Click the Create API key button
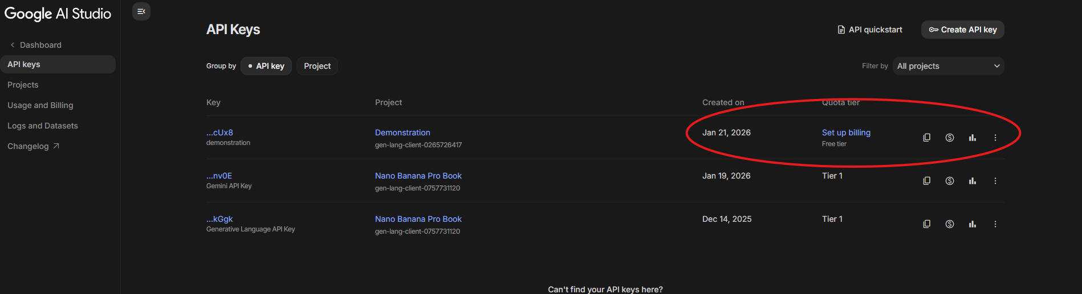Image resolution: width=1082 pixels, height=294 pixels. click(963, 30)
